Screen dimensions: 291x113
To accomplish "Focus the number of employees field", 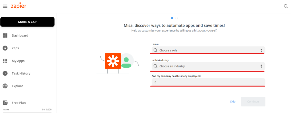I will (x=208, y=82).
